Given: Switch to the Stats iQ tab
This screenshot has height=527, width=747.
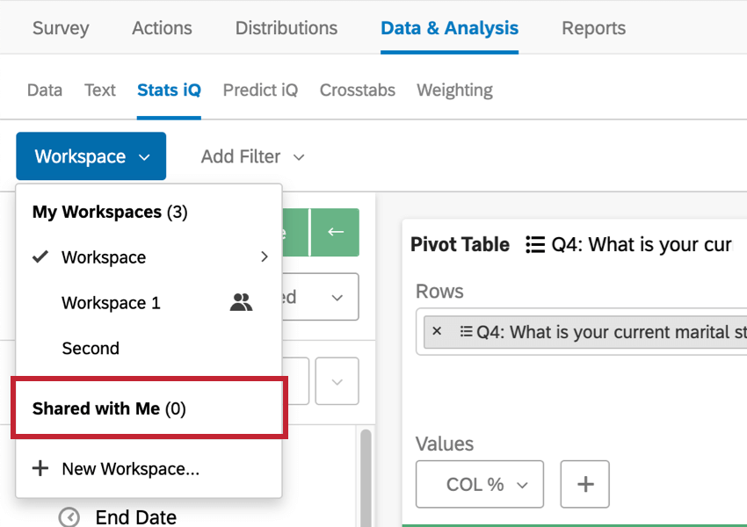Looking at the screenshot, I should [x=169, y=90].
